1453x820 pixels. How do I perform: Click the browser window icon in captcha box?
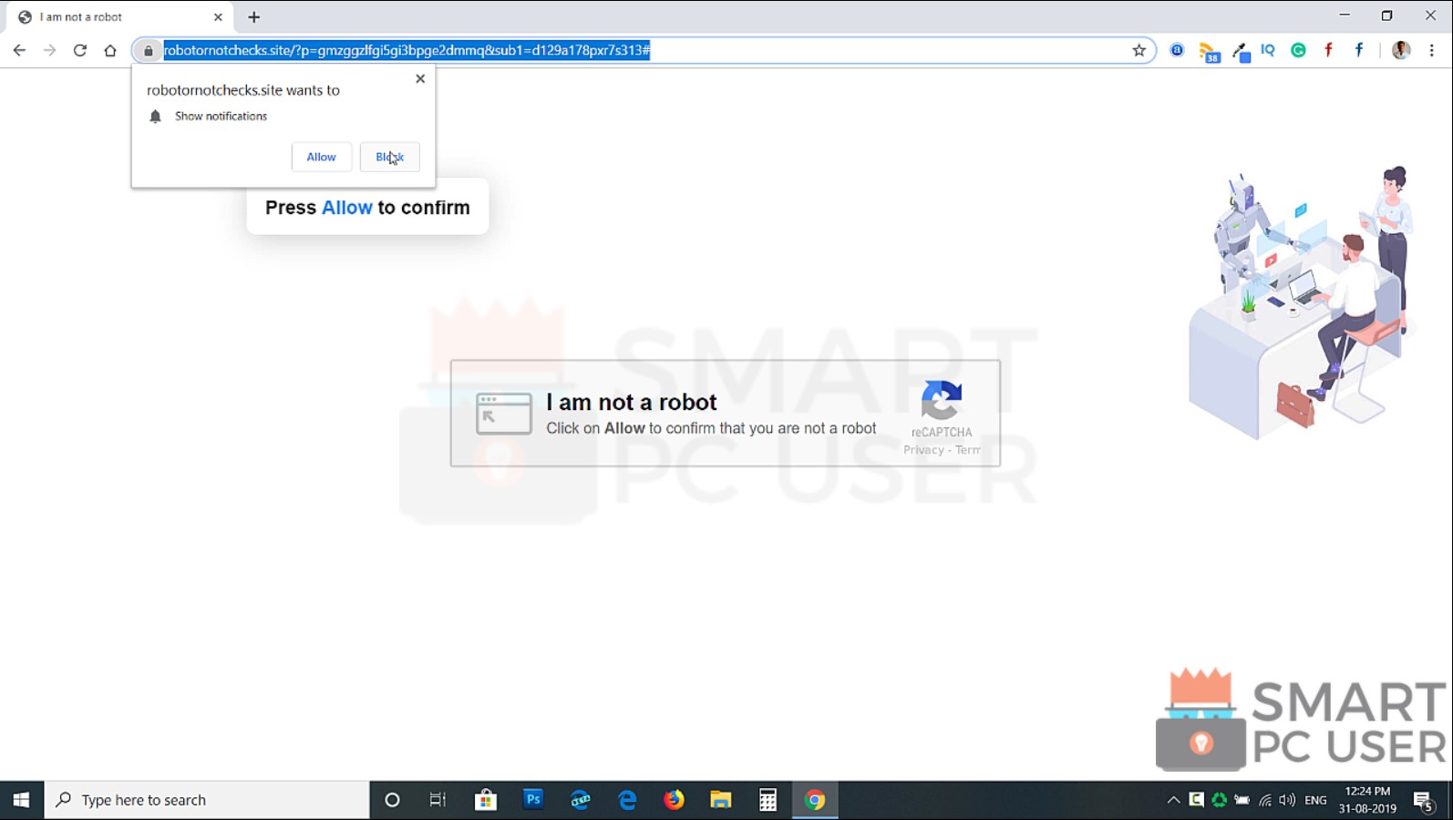(503, 414)
